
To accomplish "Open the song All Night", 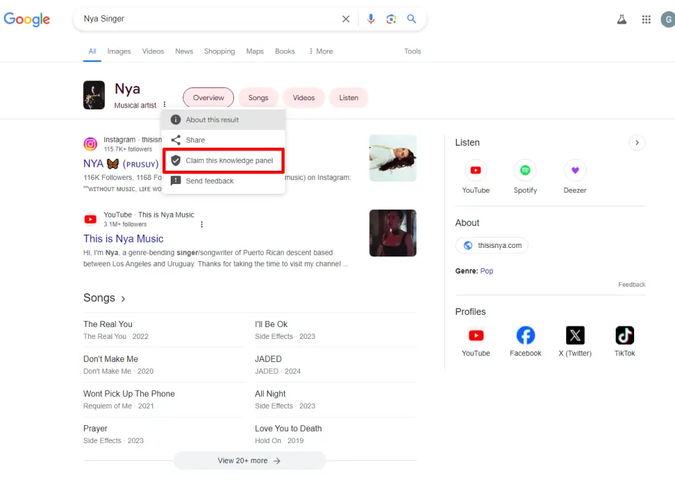I will (x=270, y=394).
